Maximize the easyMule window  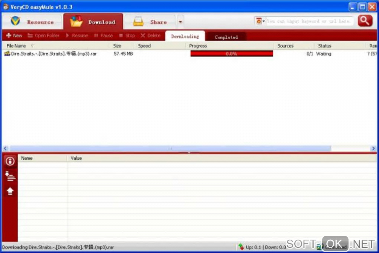tap(362, 7)
